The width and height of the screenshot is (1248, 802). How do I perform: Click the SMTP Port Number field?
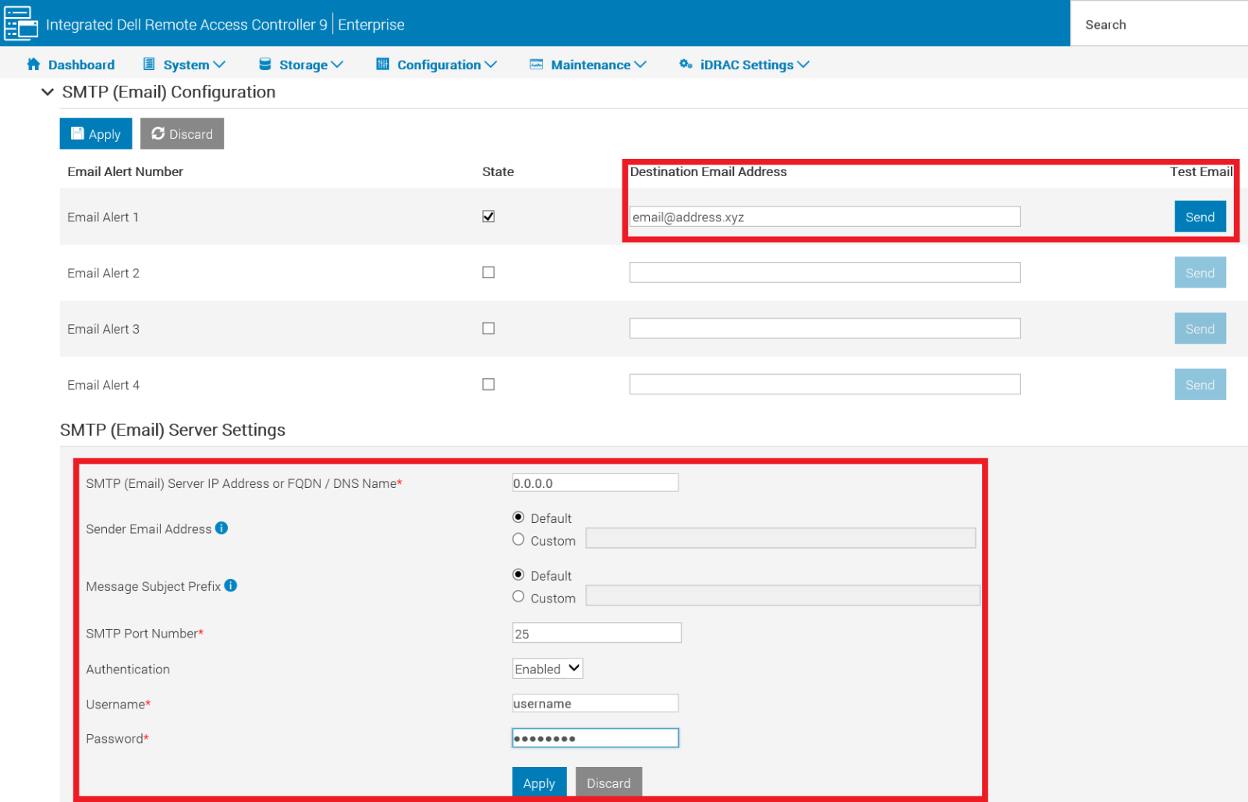coord(597,633)
